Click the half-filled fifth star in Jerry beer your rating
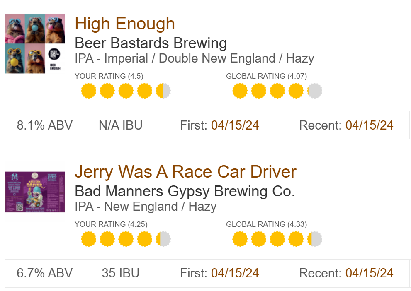Viewport: 411px width, 291px height. (x=163, y=239)
